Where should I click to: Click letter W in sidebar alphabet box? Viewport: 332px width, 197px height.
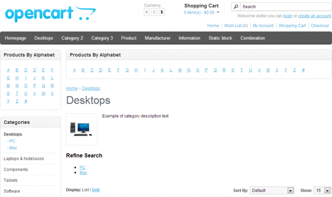click(x=43, y=94)
